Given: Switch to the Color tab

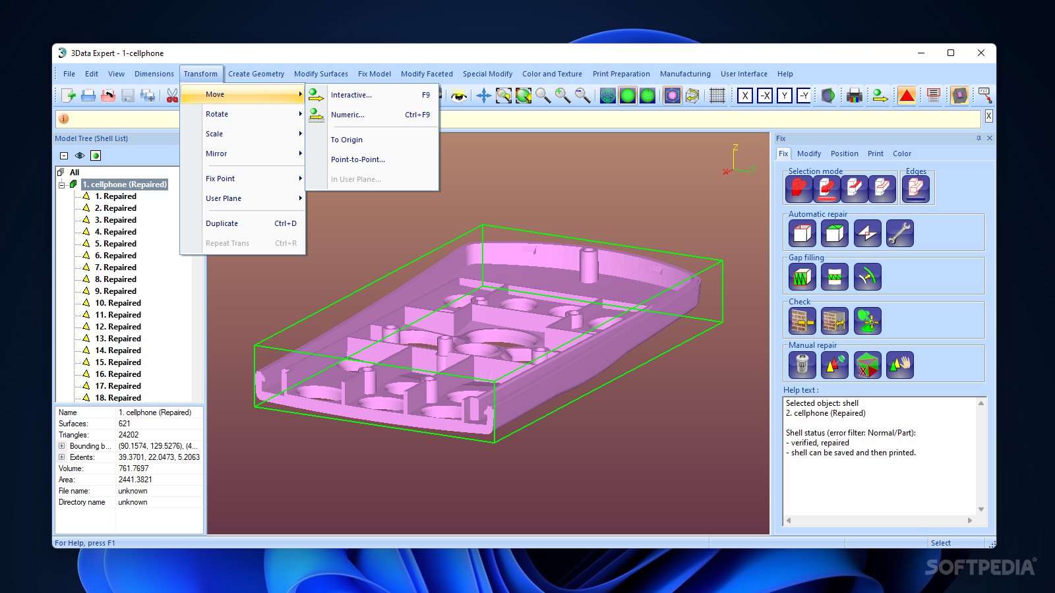Looking at the screenshot, I should click(x=901, y=154).
